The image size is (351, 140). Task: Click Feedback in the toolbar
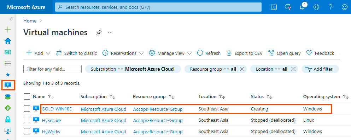point(320,53)
